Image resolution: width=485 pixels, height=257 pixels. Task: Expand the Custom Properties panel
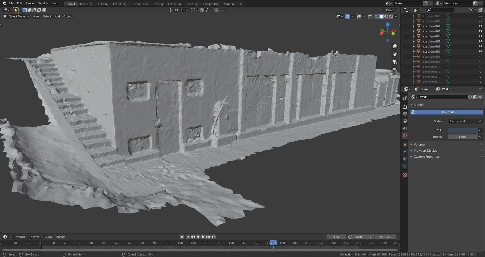click(426, 156)
